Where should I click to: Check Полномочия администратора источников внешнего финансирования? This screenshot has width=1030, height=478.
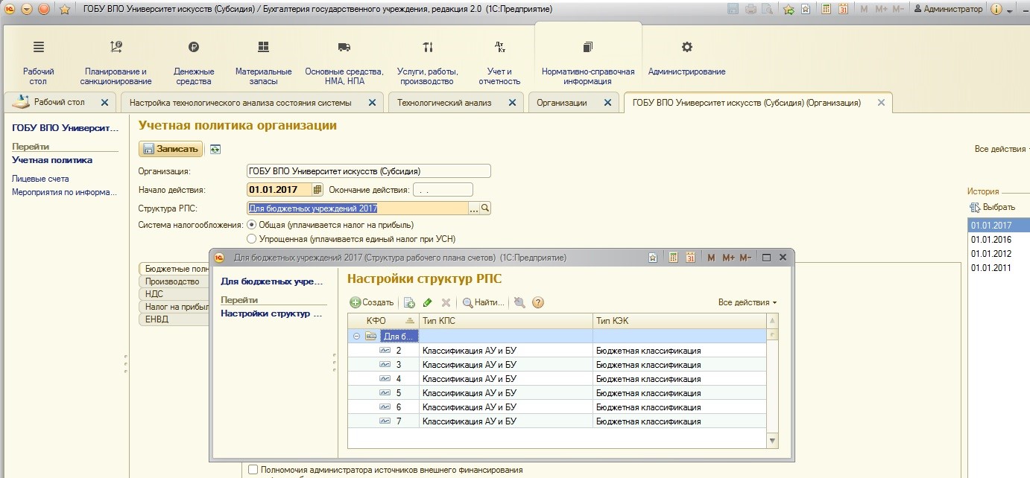253,470
